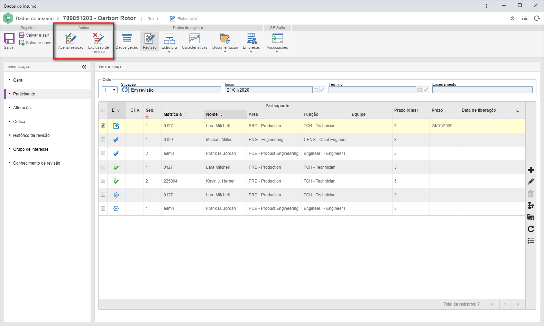This screenshot has width=544, height=326.
Task: Click the Elaboração status icon
Action: click(173, 19)
